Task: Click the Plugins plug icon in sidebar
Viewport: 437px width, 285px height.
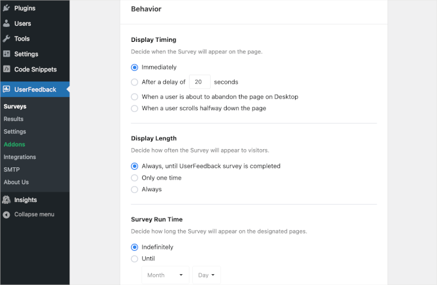Action: 6,8
